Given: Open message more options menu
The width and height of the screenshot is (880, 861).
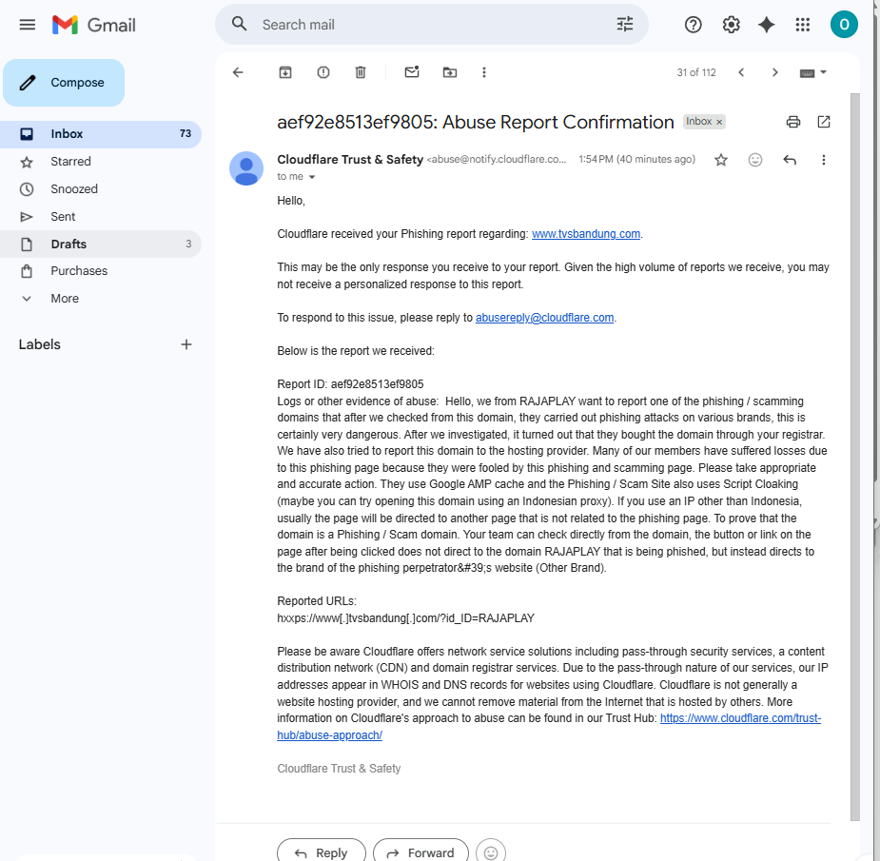Looking at the screenshot, I should pos(823,160).
